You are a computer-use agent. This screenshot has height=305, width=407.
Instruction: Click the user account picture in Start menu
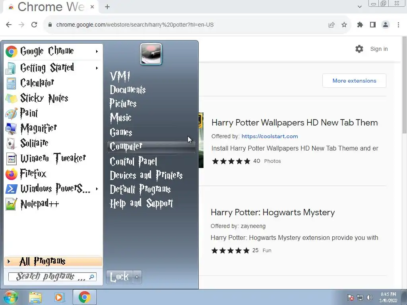[151, 54]
